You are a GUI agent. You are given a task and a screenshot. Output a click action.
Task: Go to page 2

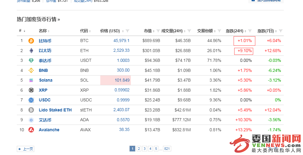[139, 149]
